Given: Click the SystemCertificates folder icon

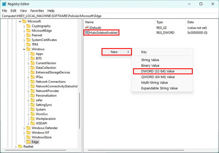Looking at the screenshot, I should [28, 40].
